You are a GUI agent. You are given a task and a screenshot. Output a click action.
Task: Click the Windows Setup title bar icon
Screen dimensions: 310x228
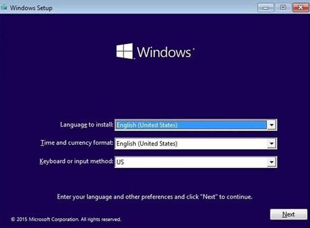point(4,7)
